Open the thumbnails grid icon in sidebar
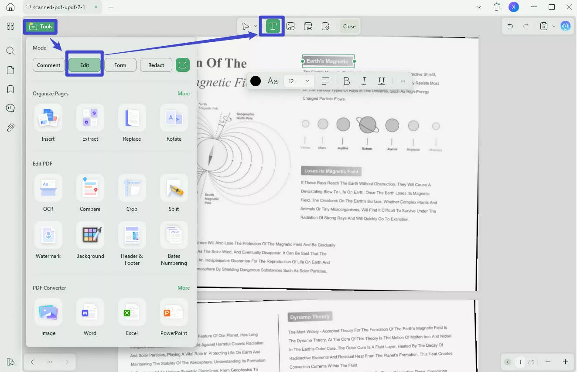Viewport: 577px width, 372px height. coord(10,27)
